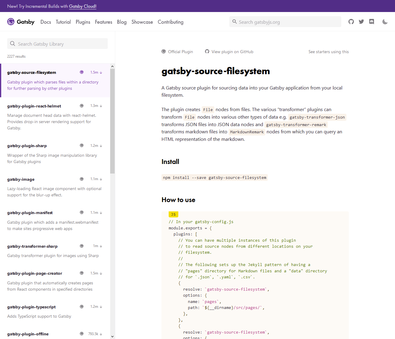
Task: Select gatsby-plugin-offline in plugin list
Action: [28, 334]
